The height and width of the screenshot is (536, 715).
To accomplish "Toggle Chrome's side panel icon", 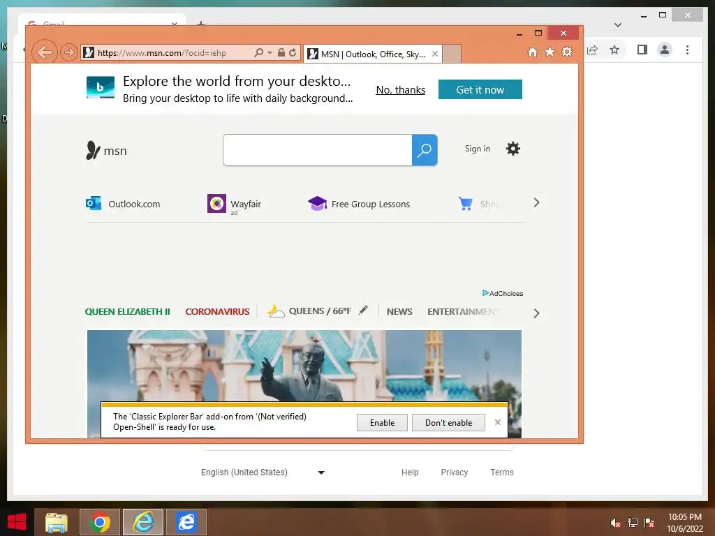I will tap(642, 50).
